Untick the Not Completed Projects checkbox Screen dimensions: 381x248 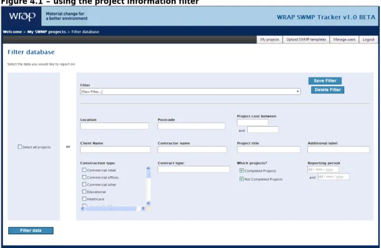(x=242, y=179)
